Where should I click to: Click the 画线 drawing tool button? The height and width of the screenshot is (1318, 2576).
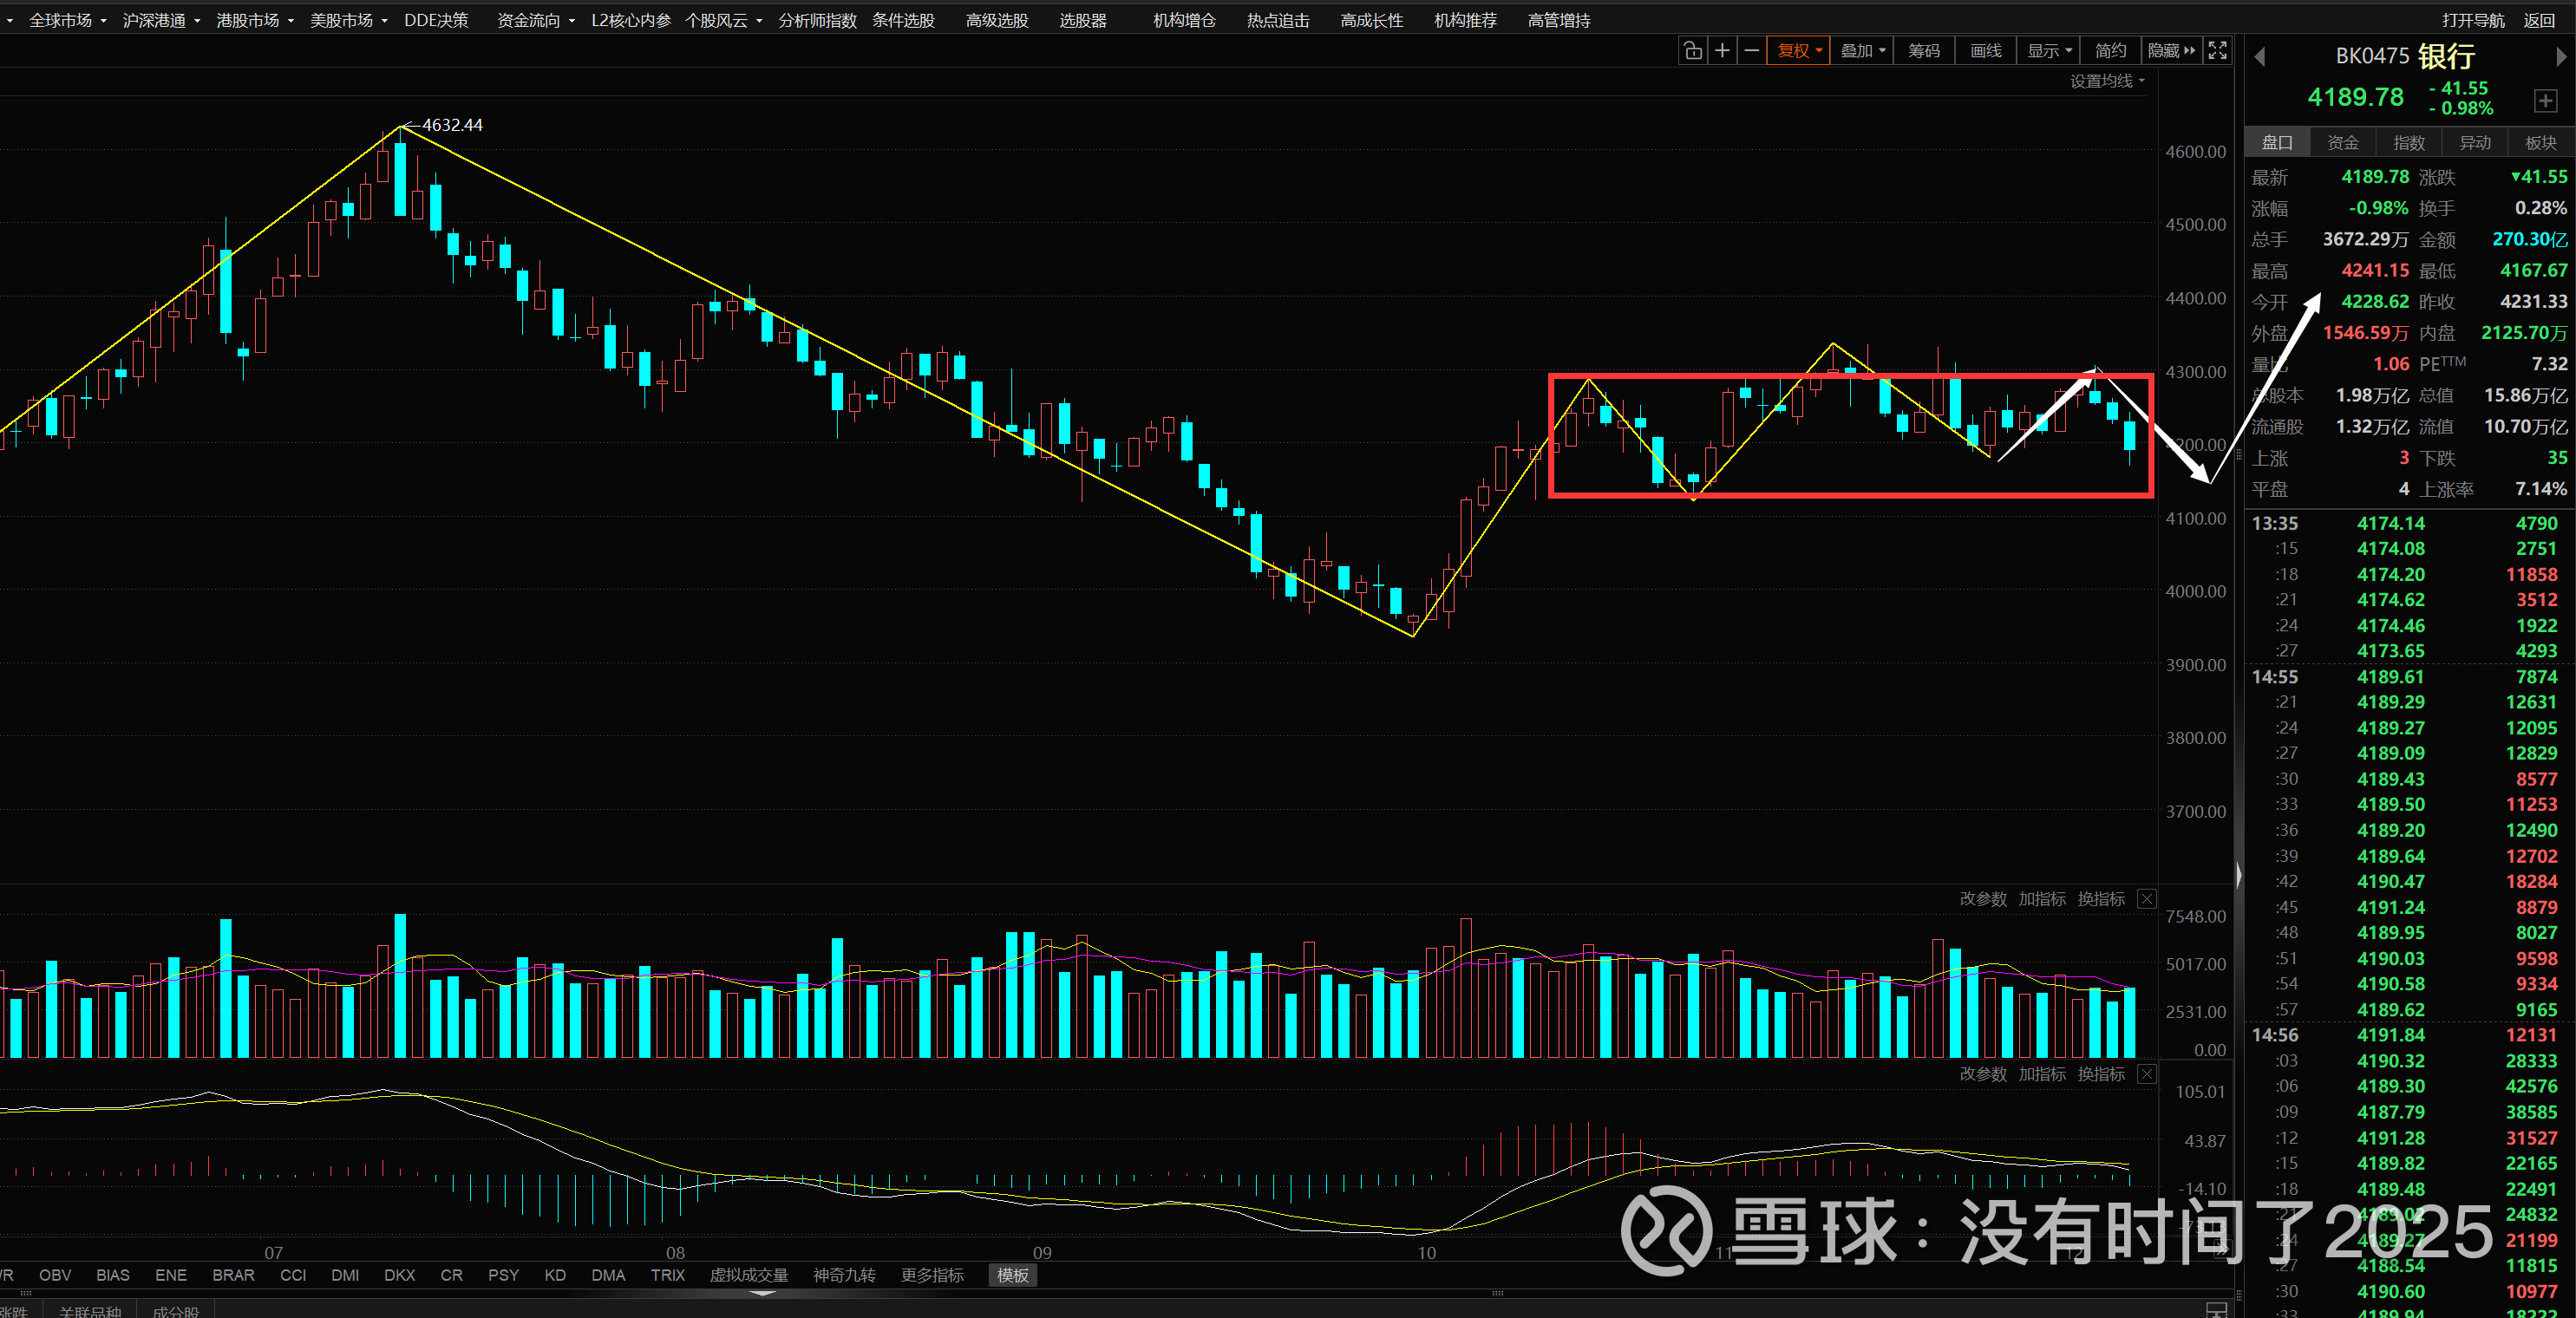point(1985,51)
